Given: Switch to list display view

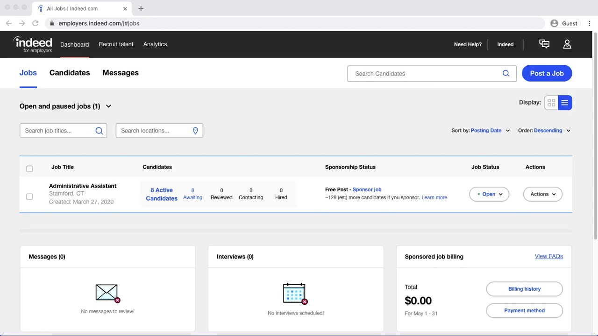Looking at the screenshot, I should tap(565, 103).
